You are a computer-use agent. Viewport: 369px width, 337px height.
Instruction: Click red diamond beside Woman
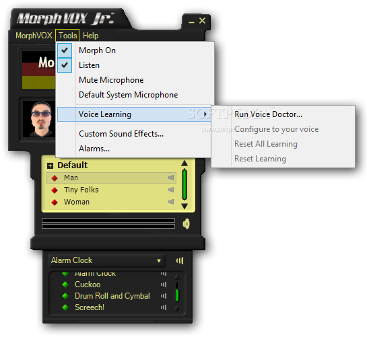(x=55, y=202)
